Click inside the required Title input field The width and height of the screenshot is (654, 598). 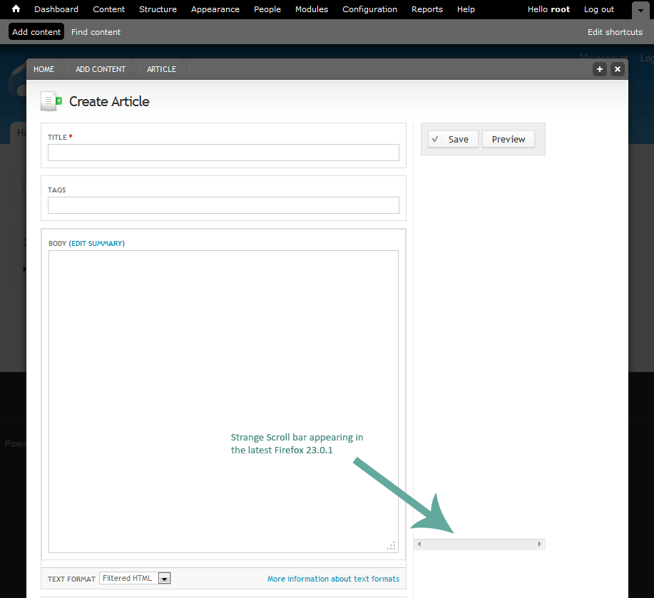click(223, 153)
